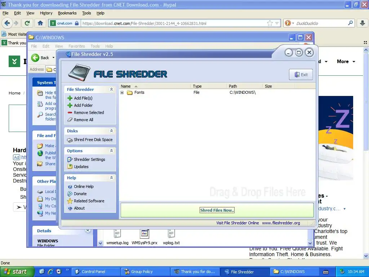Image resolution: width=369 pixels, height=277 pixels.
Task: Click the Home breadcrumb on CNET page
Action: 14,93
